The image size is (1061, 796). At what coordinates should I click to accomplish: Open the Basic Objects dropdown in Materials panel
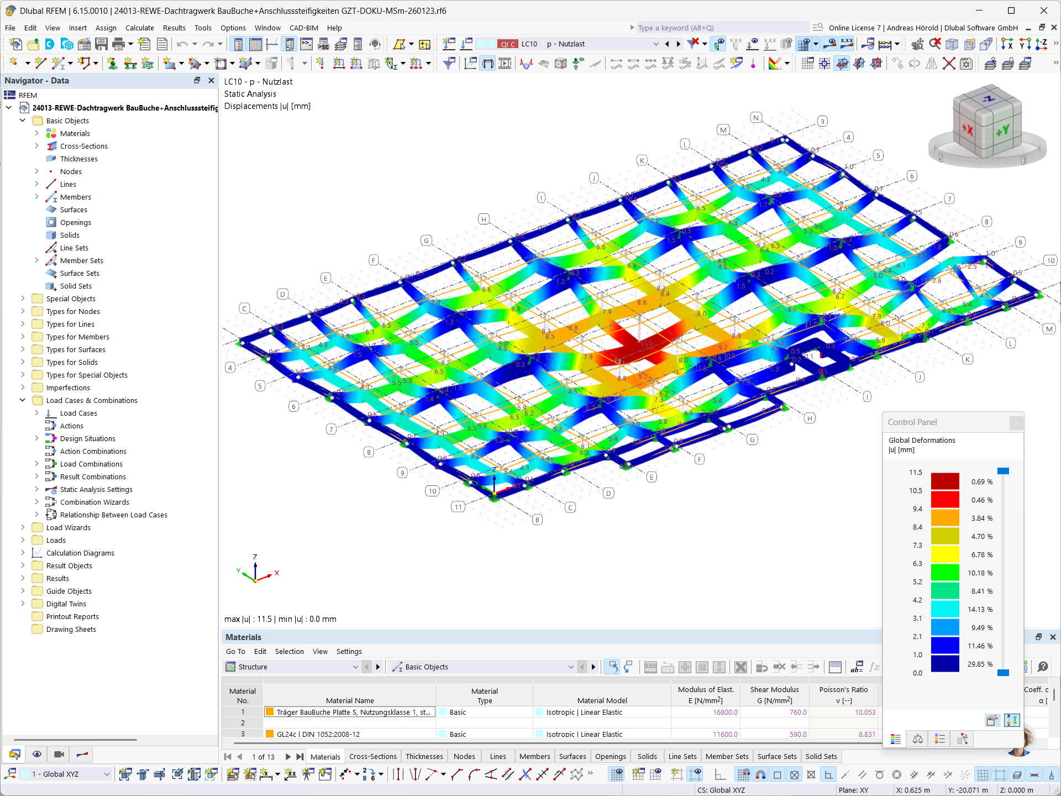point(571,667)
